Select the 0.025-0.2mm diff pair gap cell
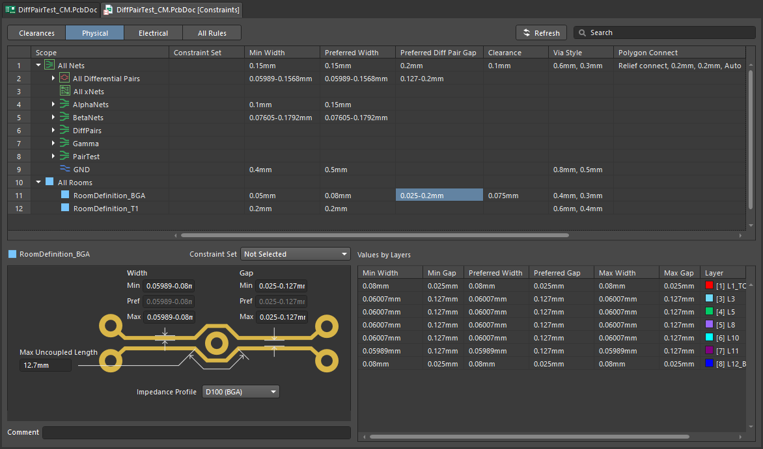The height and width of the screenshot is (449, 763). pyautogui.click(x=439, y=195)
